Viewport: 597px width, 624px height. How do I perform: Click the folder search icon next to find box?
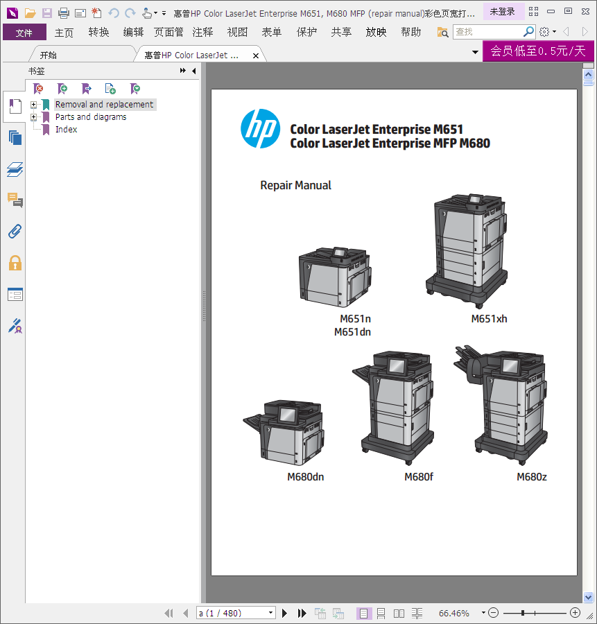pos(442,32)
